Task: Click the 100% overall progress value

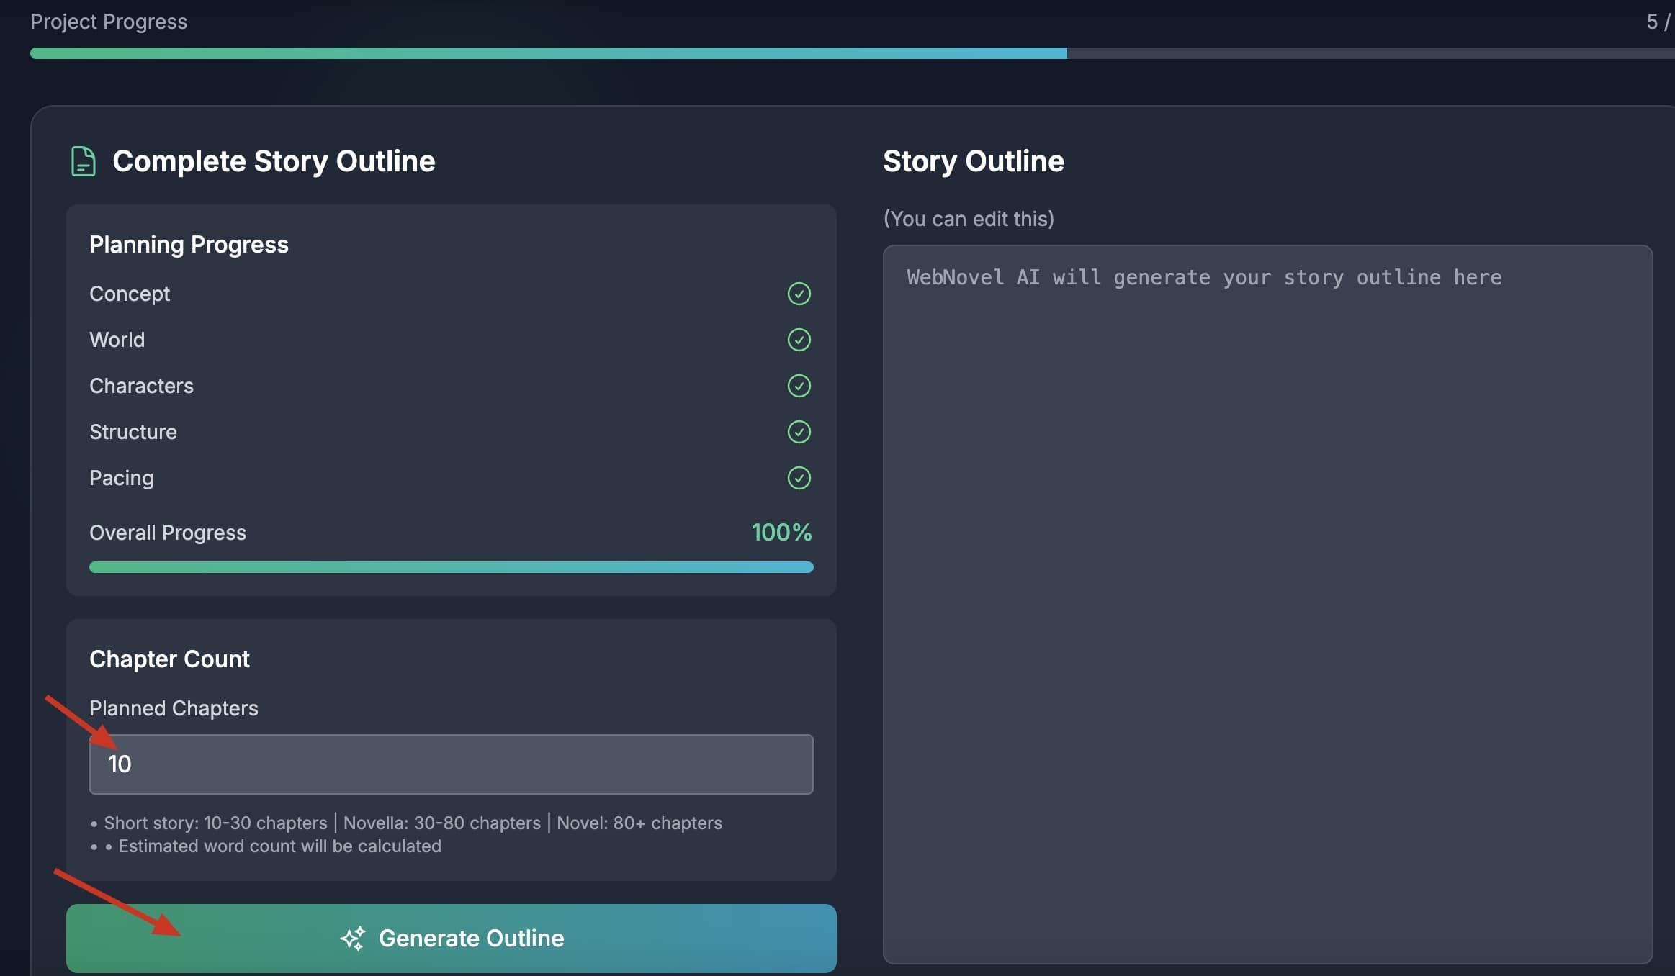Action: coord(781,533)
